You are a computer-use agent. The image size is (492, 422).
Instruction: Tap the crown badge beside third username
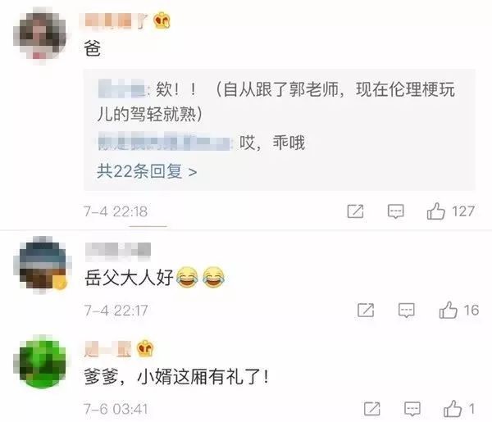pos(145,348)
